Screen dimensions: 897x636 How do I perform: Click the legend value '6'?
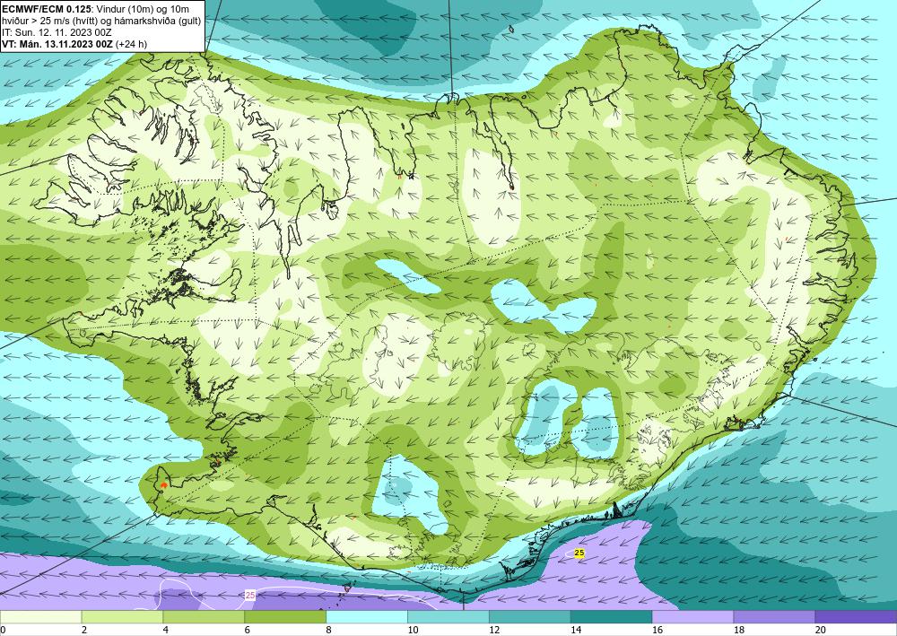[248, 630]
